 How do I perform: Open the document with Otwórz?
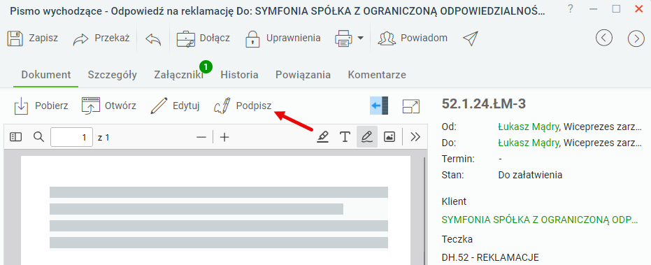click(x=109, y=106)
